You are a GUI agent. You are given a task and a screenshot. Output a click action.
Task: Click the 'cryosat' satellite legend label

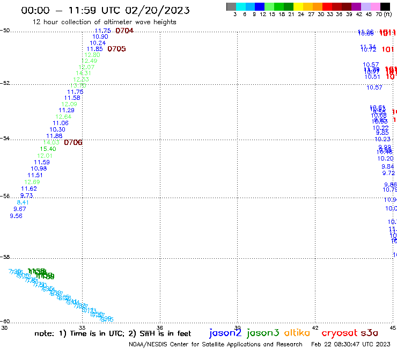(339, 333)
